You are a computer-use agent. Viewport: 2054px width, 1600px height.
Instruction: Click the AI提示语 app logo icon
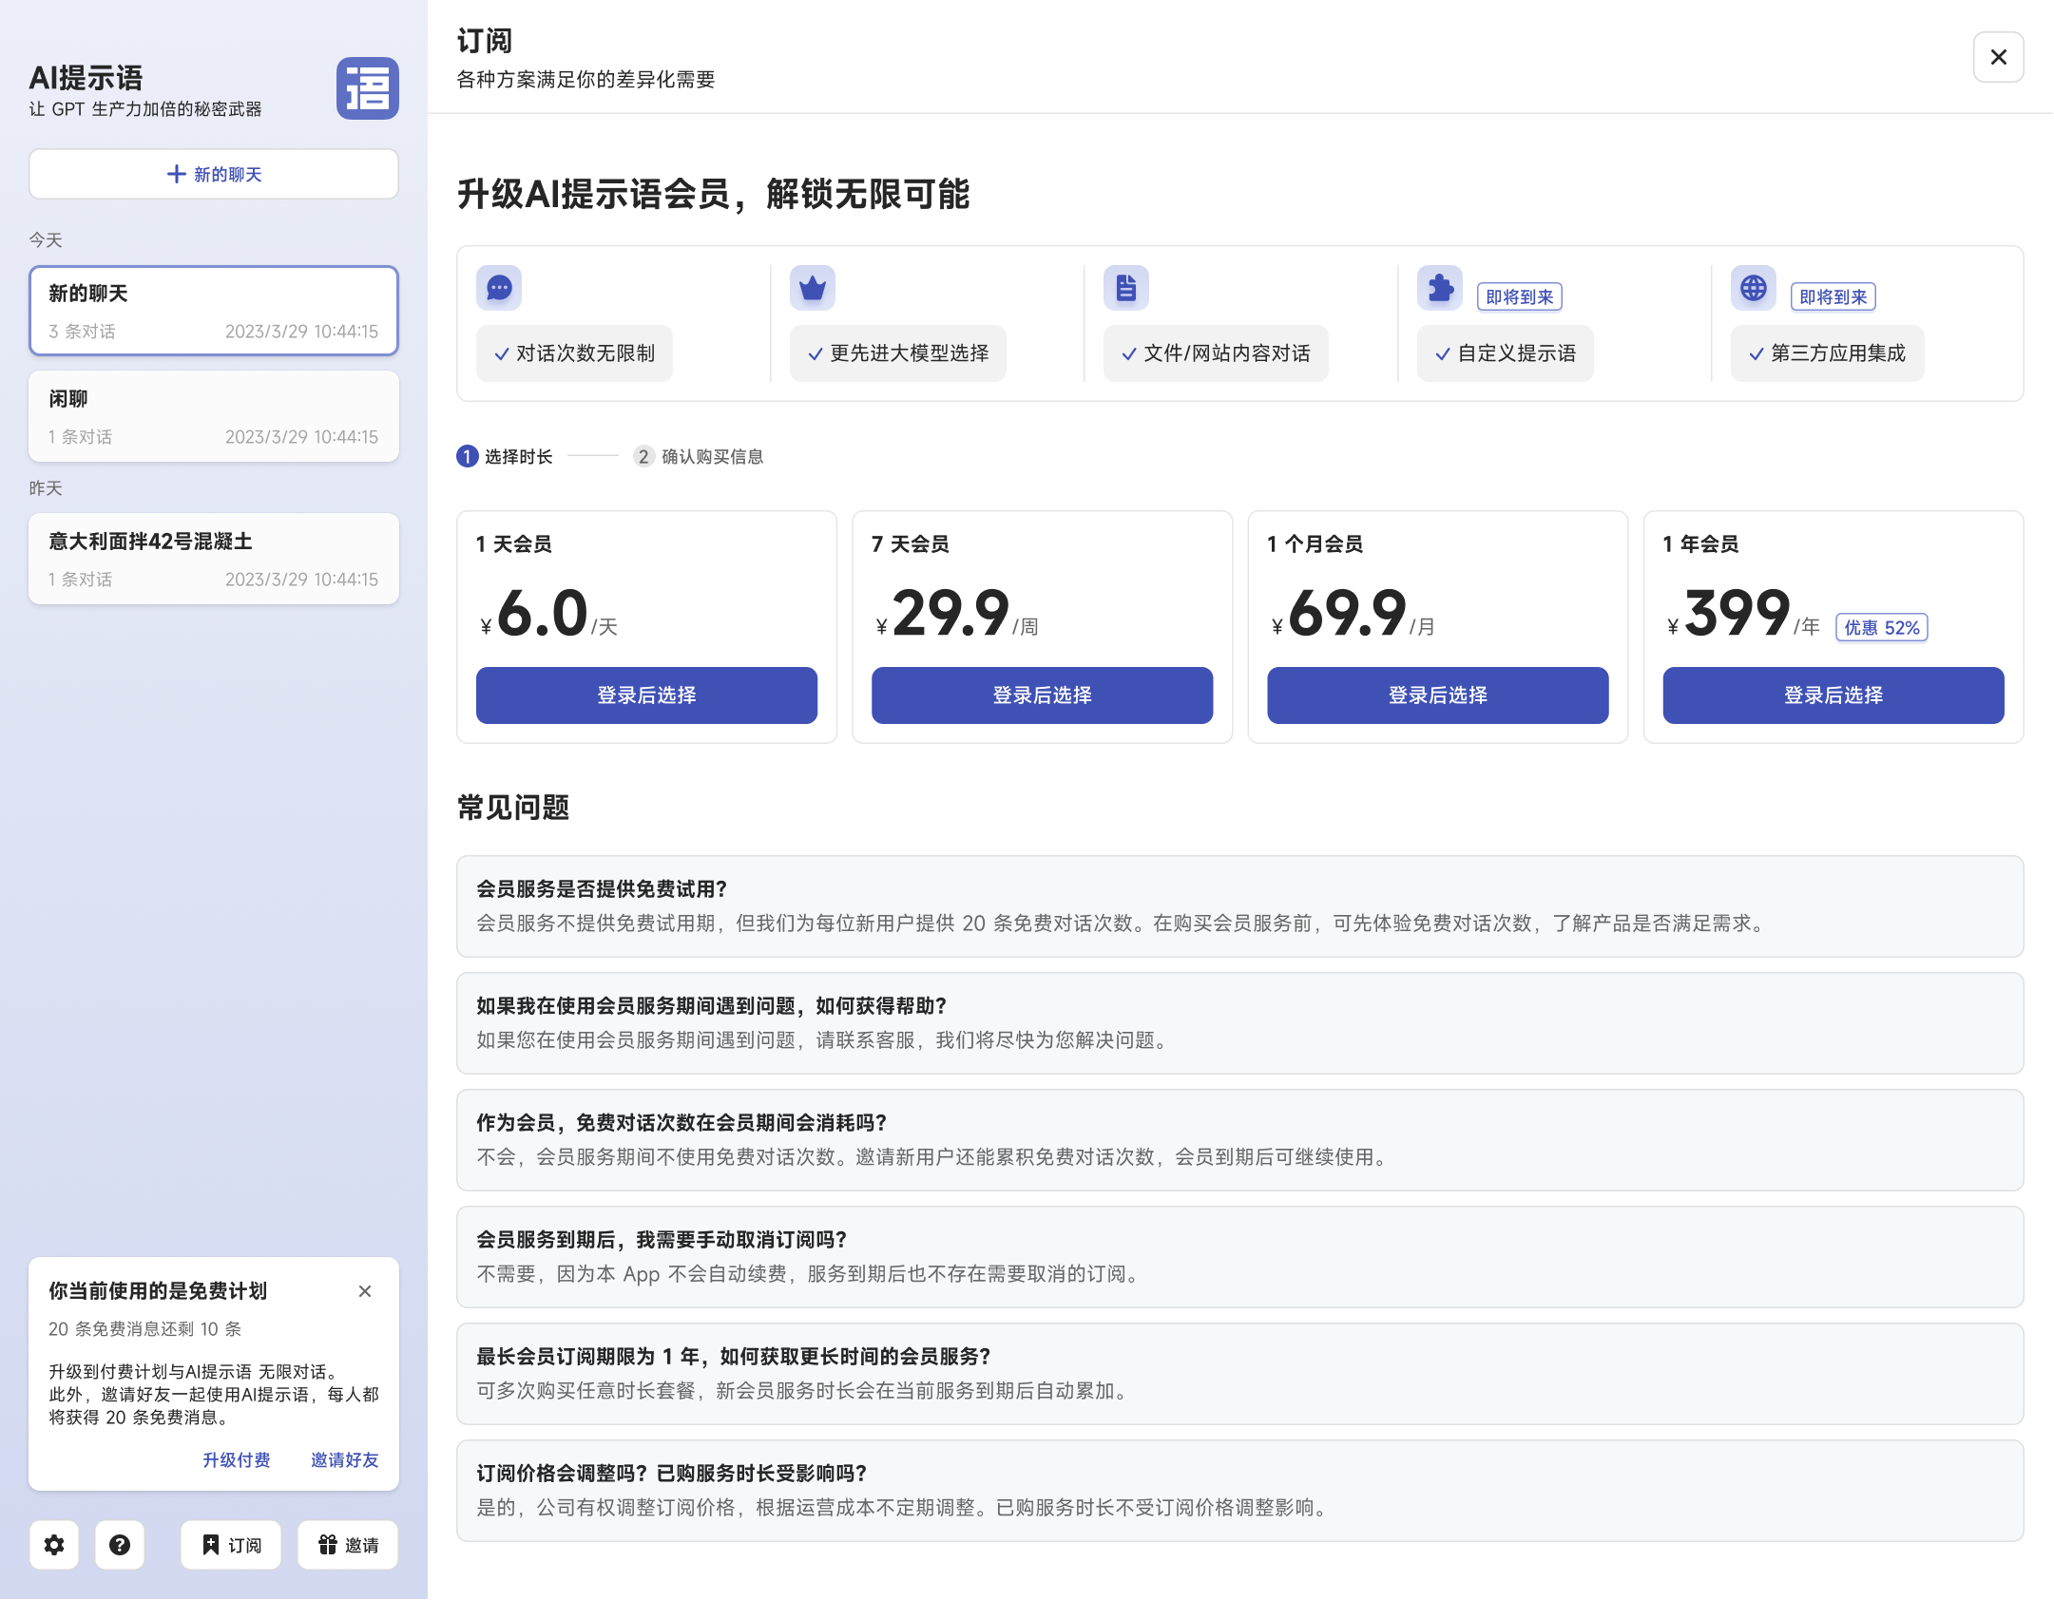[367, 88]
